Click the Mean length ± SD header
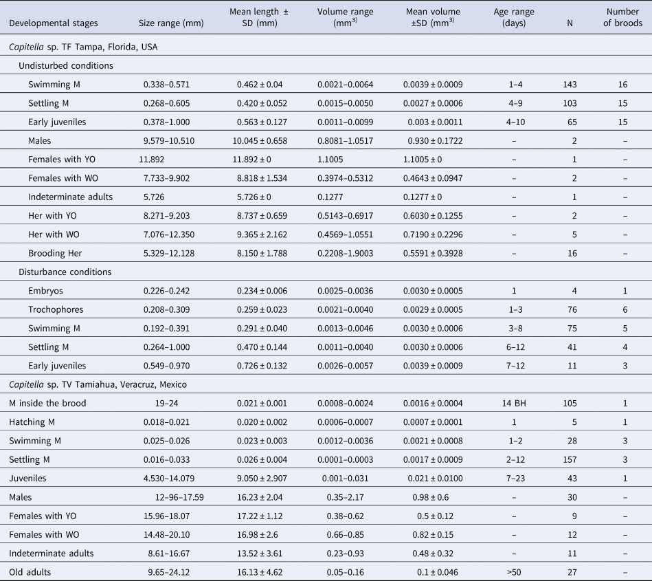The image size is (652, 581). pos(259,17)
